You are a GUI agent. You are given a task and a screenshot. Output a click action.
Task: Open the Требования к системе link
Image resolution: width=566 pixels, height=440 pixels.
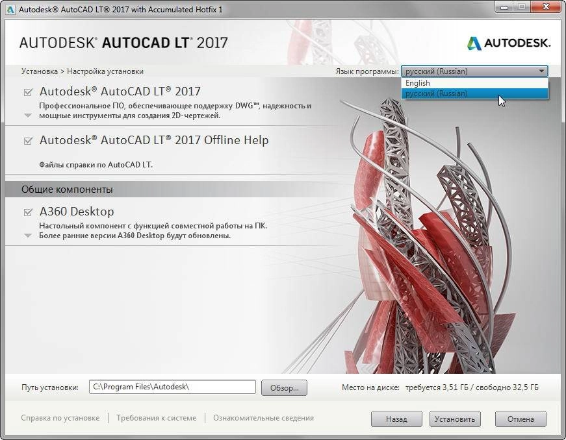157,418
